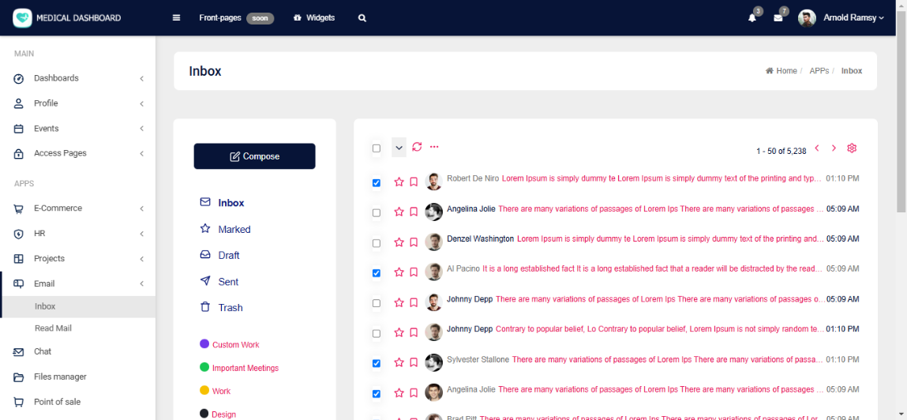The height and width of the screenshot is (420, 907).
Task: Tick the Denzel Washington email checkbox
Action: (x=377, y=243)
